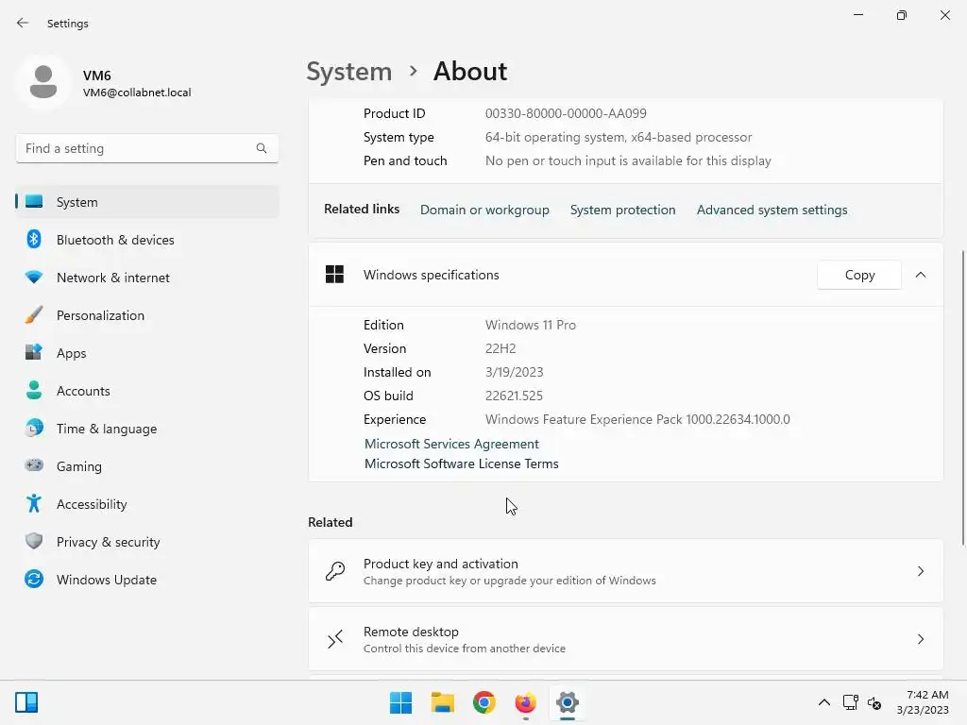Open the clock and date in taskbar
This screenshot has width=967, height=725.
pyautogui.click(x=924, y=702)
